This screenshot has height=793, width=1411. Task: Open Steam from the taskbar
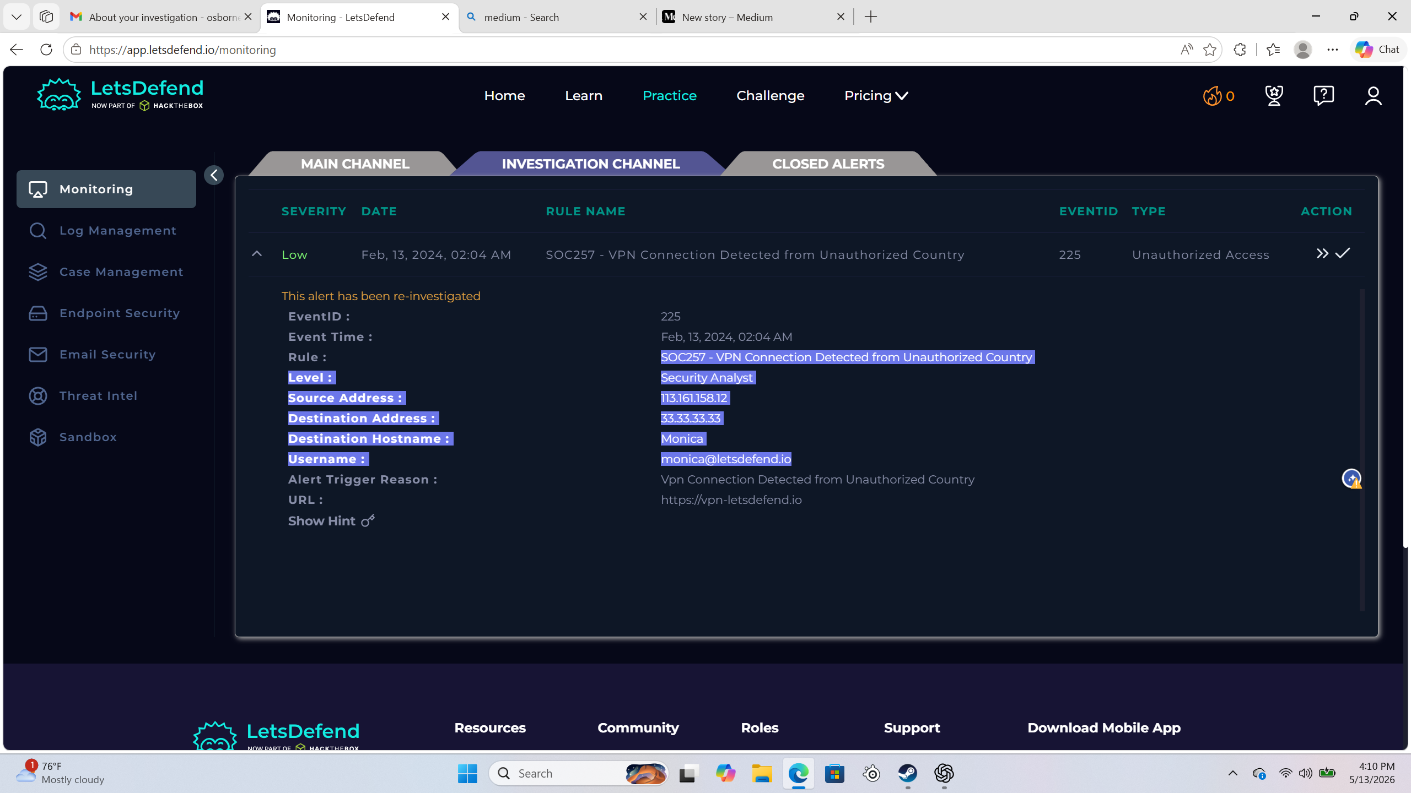coord(907,774)
